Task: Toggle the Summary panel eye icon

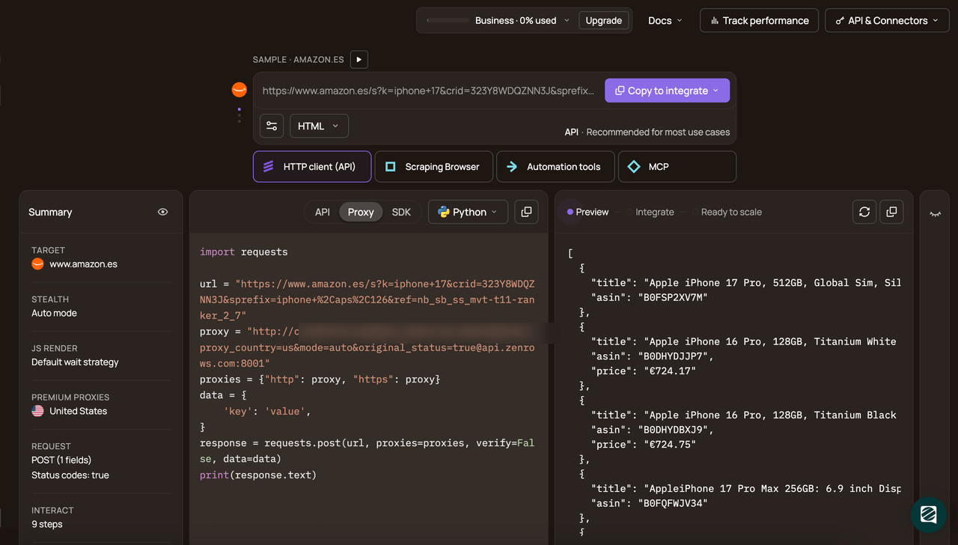Action: coord(162,212)
